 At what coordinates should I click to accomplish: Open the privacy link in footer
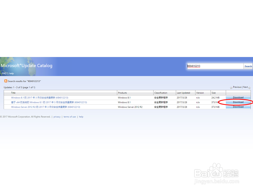[57, 117]
